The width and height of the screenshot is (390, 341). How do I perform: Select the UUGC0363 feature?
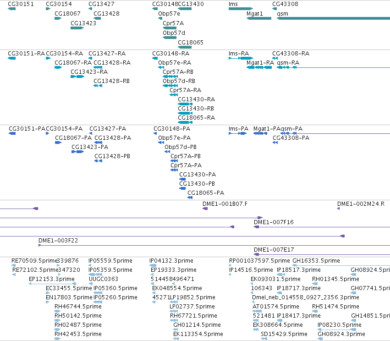click(91, 284)
